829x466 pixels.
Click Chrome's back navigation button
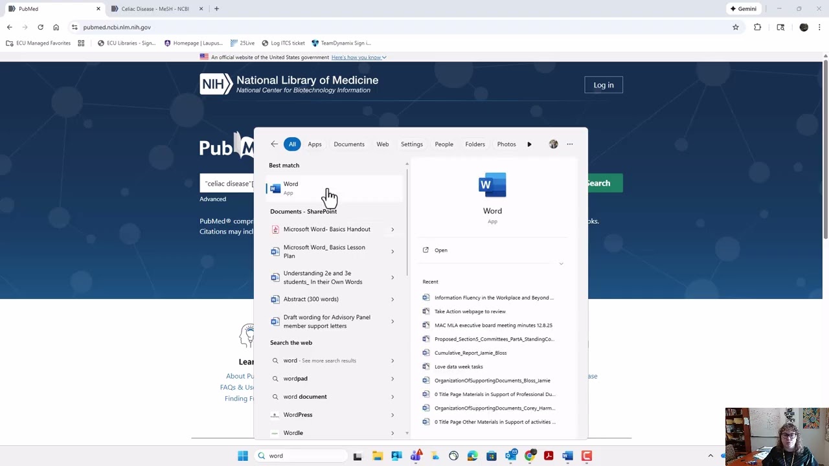[9, 27]
